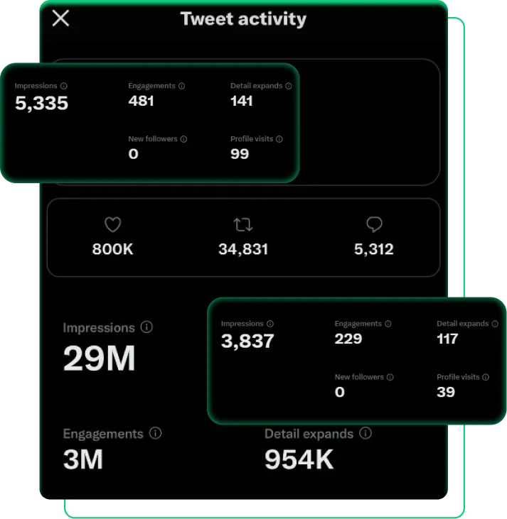507x519 pixels.
Task: Click info icon beside Detail expands 117
Action: [495, 324]
